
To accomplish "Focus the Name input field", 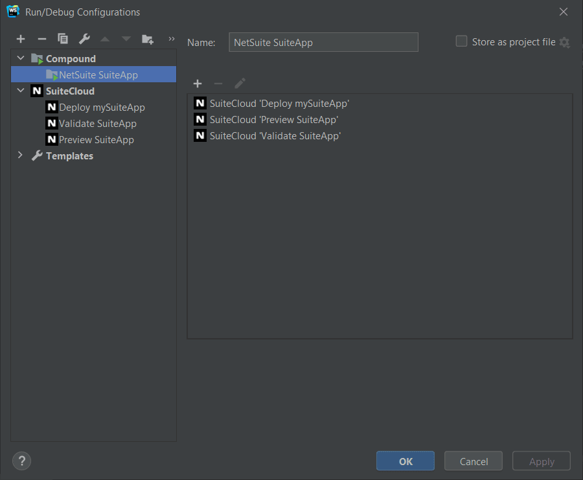I will coord(323,42).
